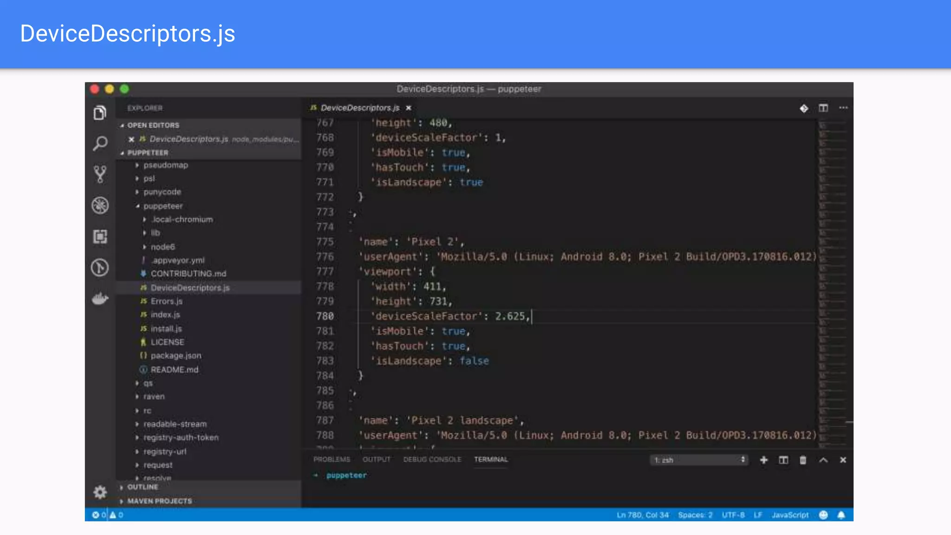This screenshot has width=951, height=535.
Task: Show errors and warnings count in status bar
Action: 107,515
